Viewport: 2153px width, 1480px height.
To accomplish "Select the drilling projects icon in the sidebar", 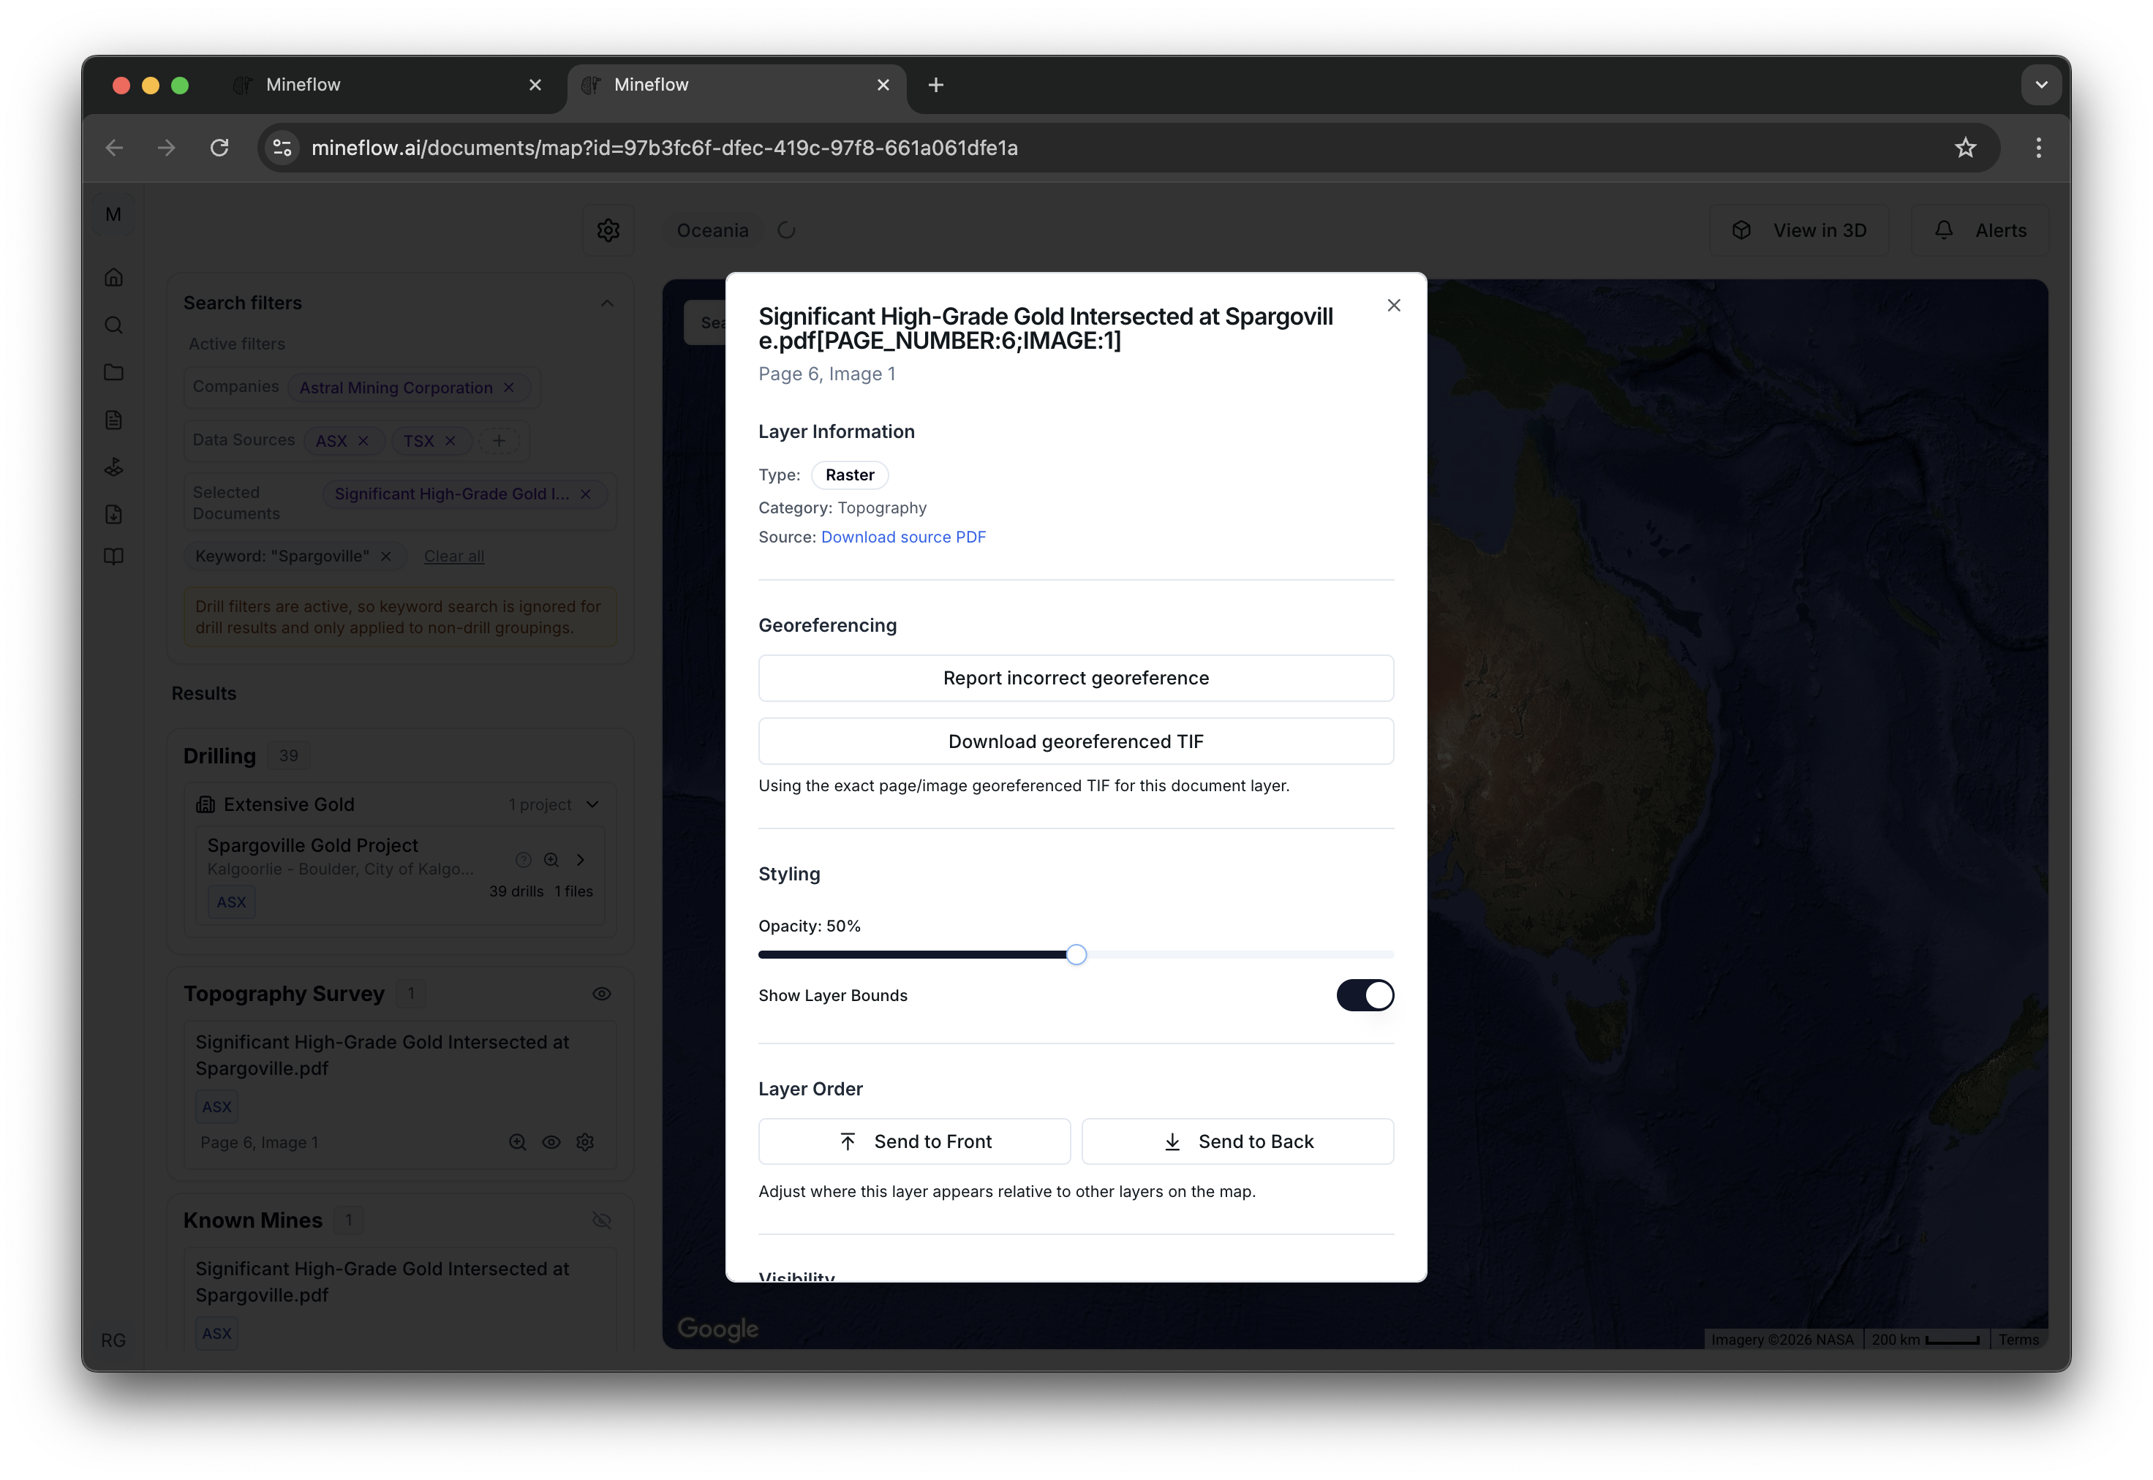I will (113, 467).
